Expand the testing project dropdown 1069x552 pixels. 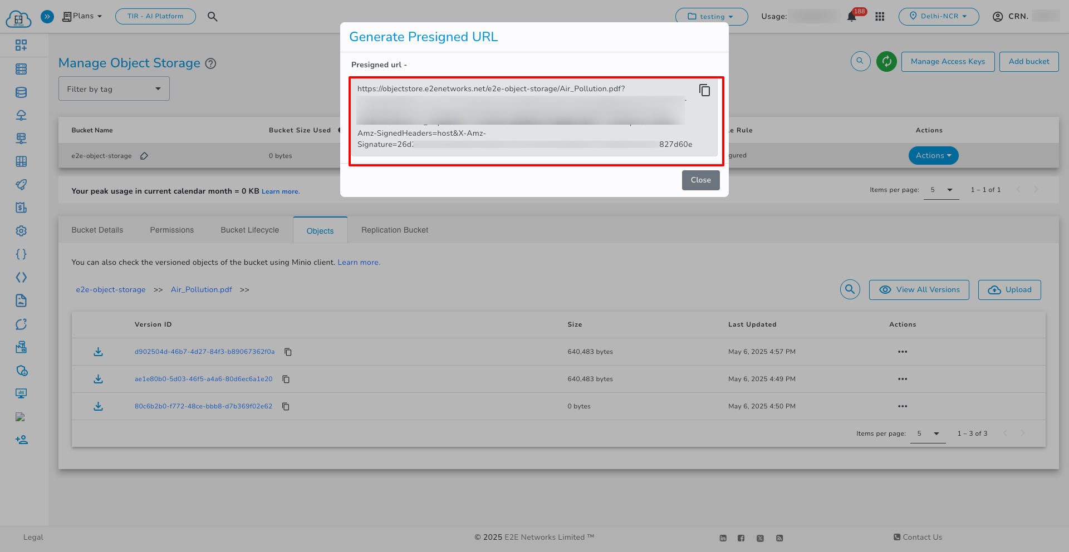(x=711, y=17)
